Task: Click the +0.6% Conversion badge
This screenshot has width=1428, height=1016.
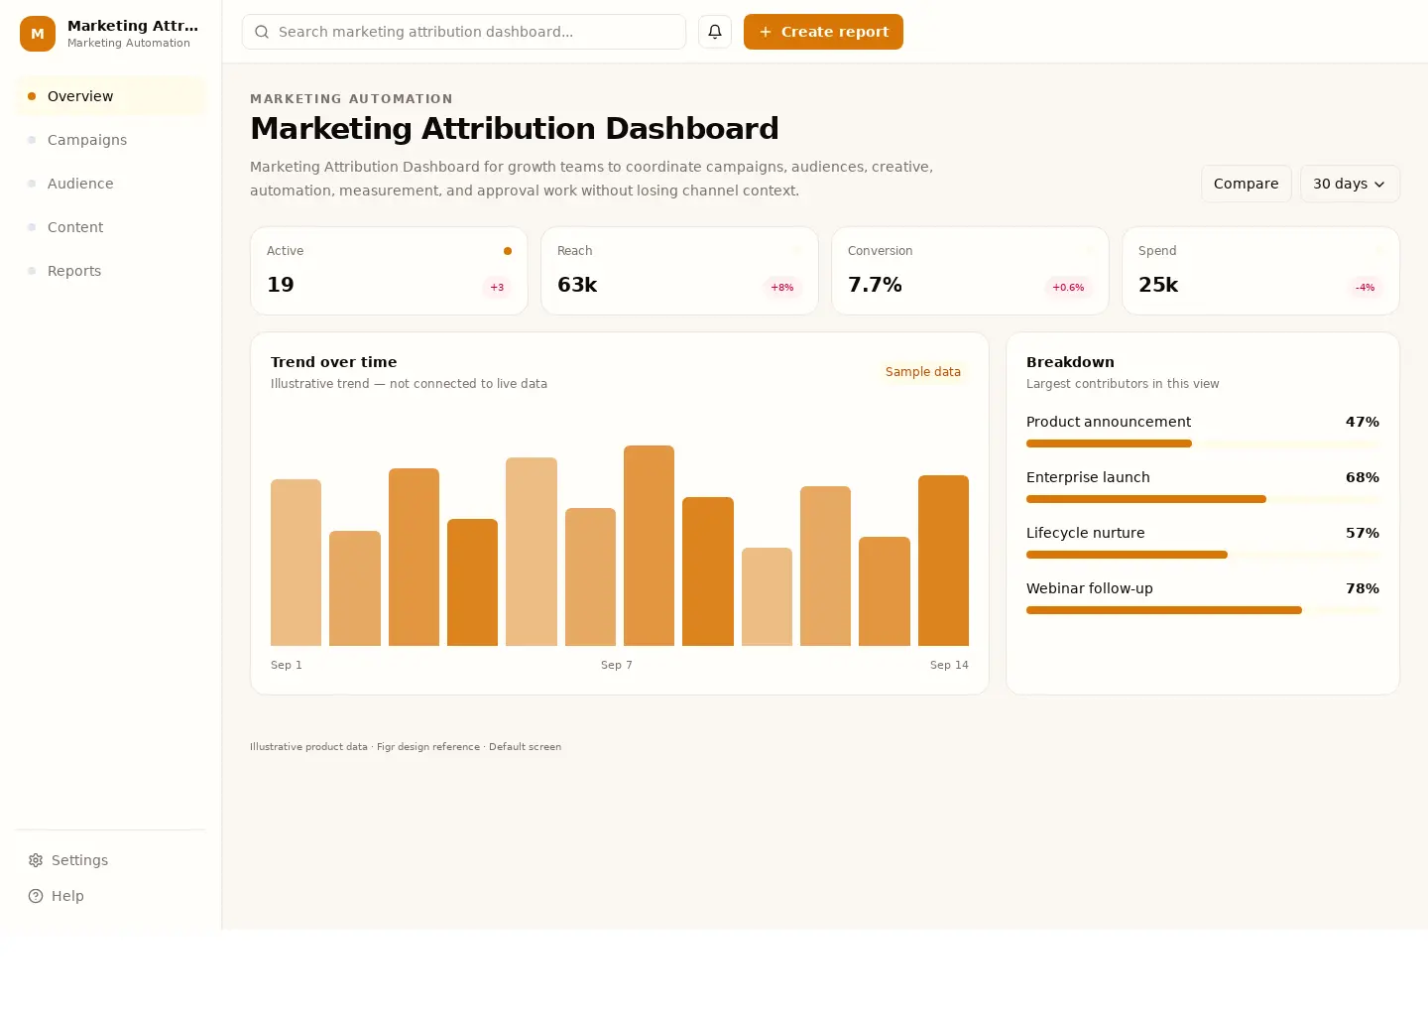Action: (1068, 288)
